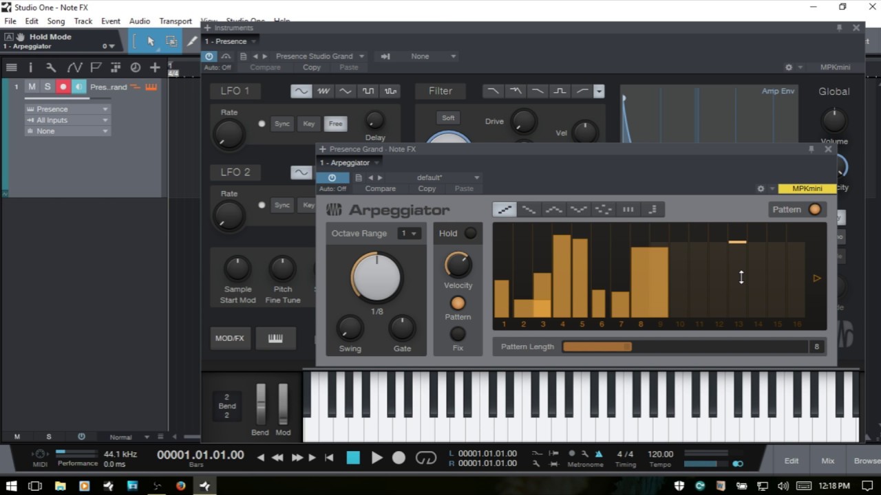Image resolution: width=881 pixels, height=495 pixels.
Task: Open the 1 - Arpeggiator device selector dropdown
Action: [350, 163]
